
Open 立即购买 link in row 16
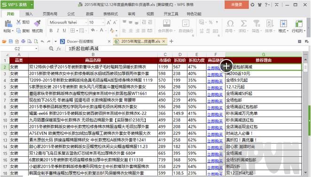[215, 161]
